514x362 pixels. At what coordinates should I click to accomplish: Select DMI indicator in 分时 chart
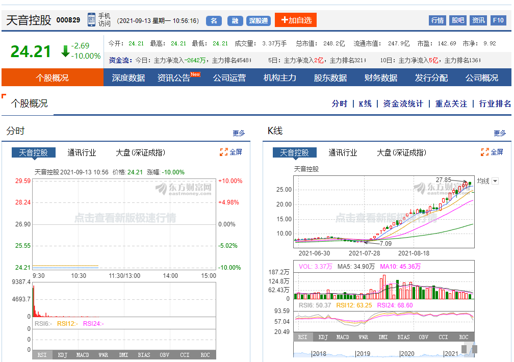click(x=123, y=355)
